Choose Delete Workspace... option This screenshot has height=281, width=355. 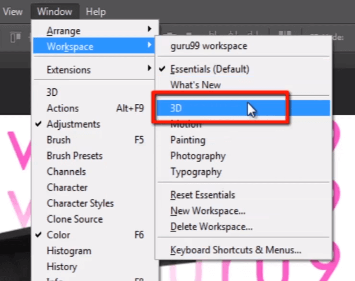click(x=211, y=227)
